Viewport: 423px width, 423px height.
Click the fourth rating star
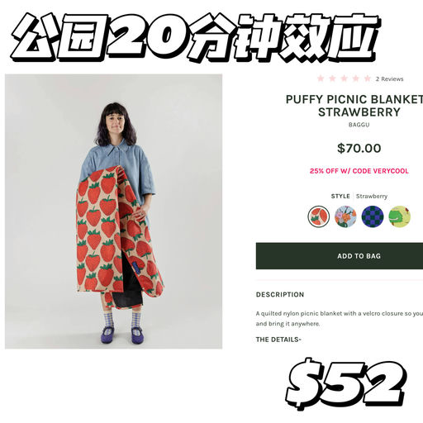(x=356, y=78)
